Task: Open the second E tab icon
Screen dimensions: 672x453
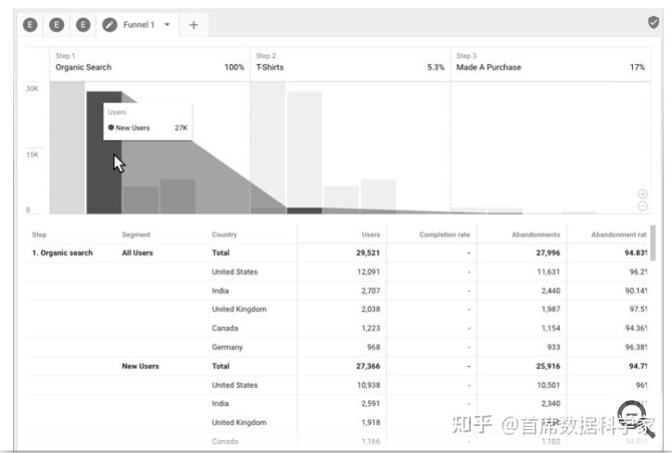Action: (57, 25)
